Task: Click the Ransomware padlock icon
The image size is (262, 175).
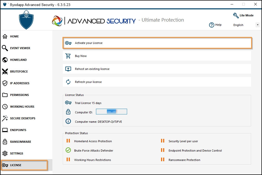Action: (5, 142)
